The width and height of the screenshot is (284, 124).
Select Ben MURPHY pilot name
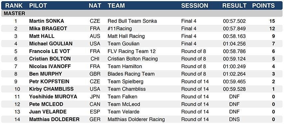tap(46, 74)
